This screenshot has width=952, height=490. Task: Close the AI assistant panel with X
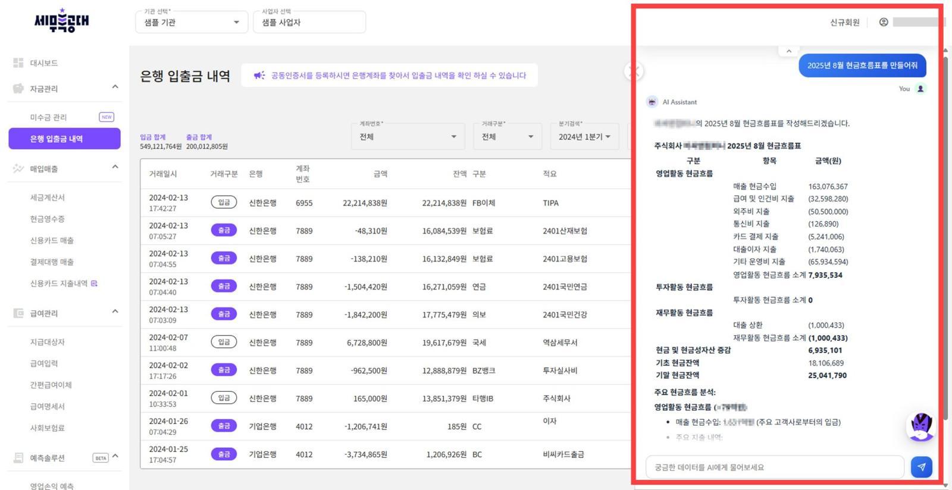pos(634,71)
